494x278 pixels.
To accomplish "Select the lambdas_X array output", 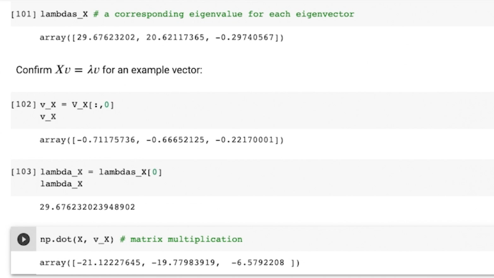I will pyautogui.click(x=161, y=38).
